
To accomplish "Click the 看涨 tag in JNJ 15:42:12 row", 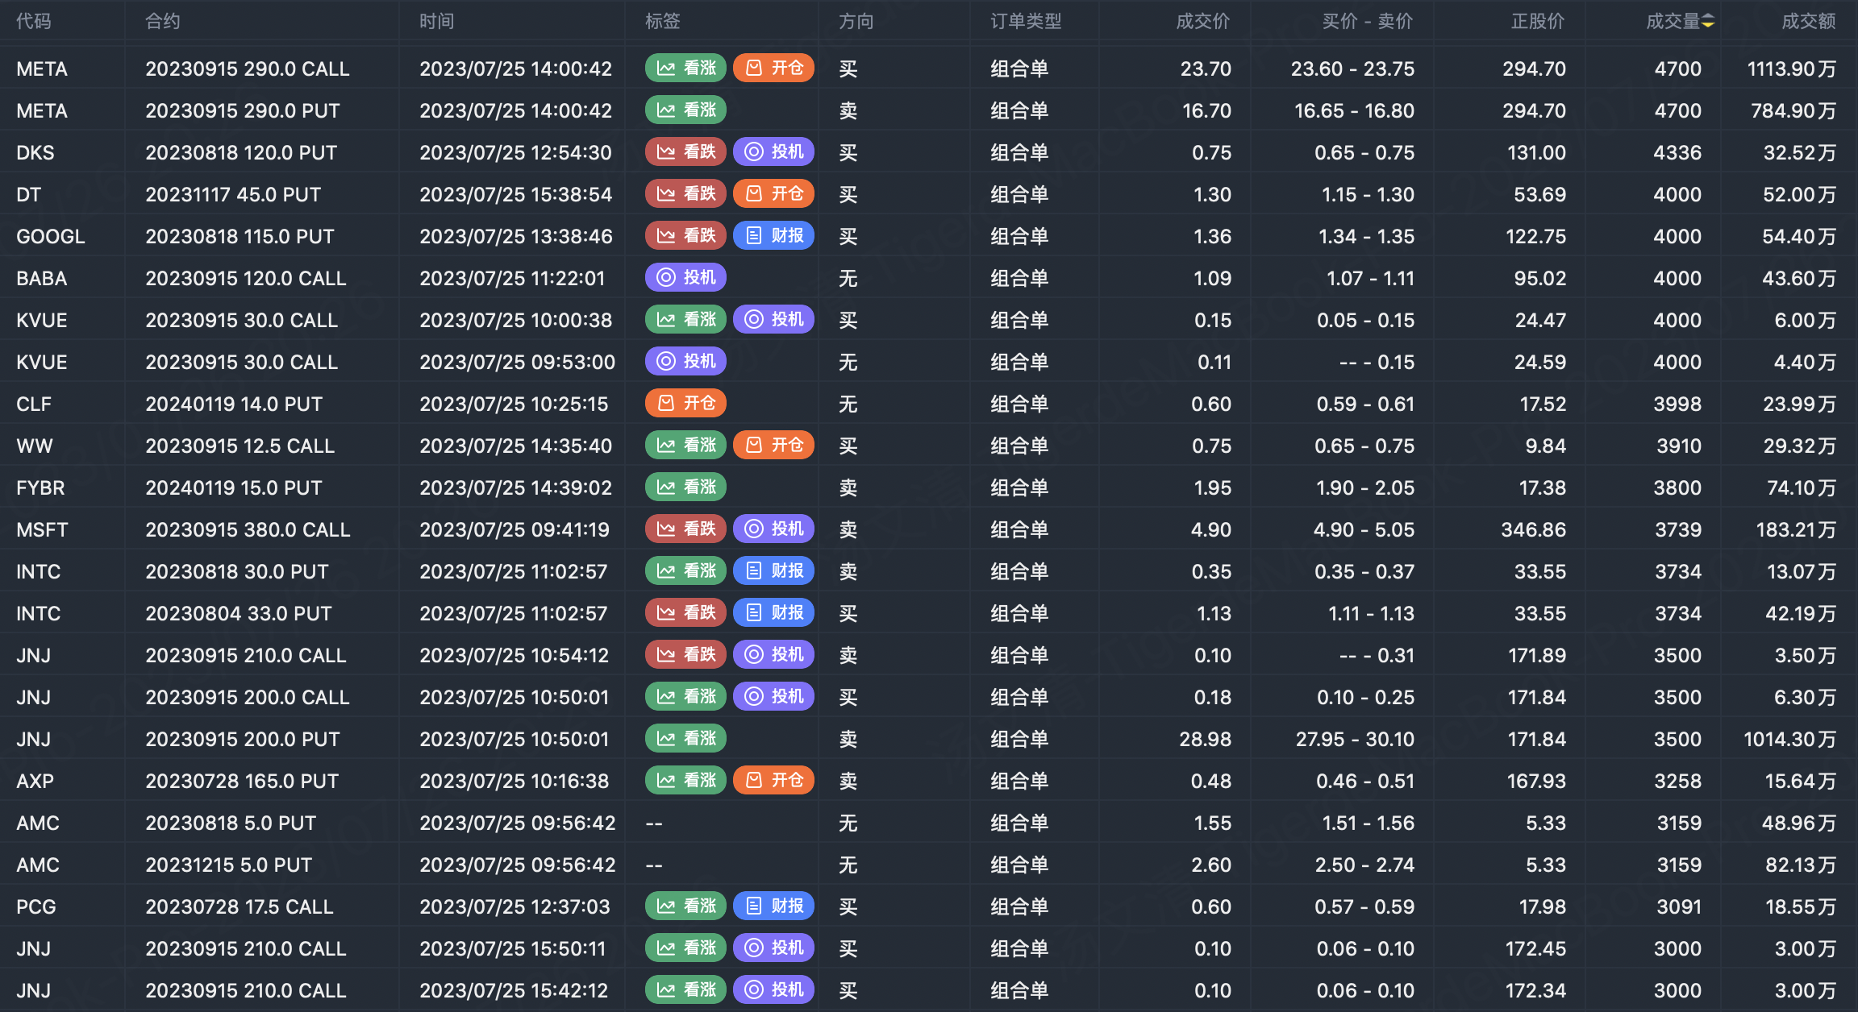I will click(685, 990).
